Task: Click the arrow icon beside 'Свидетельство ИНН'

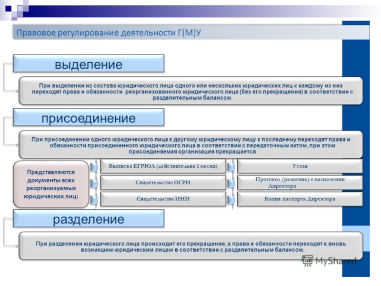Action: (x=94, y=200)
